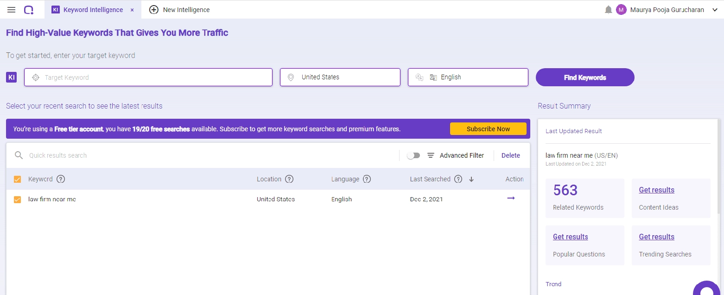Expand the user account dropdown chevron

pyautogui.click(x=715, y=9)
